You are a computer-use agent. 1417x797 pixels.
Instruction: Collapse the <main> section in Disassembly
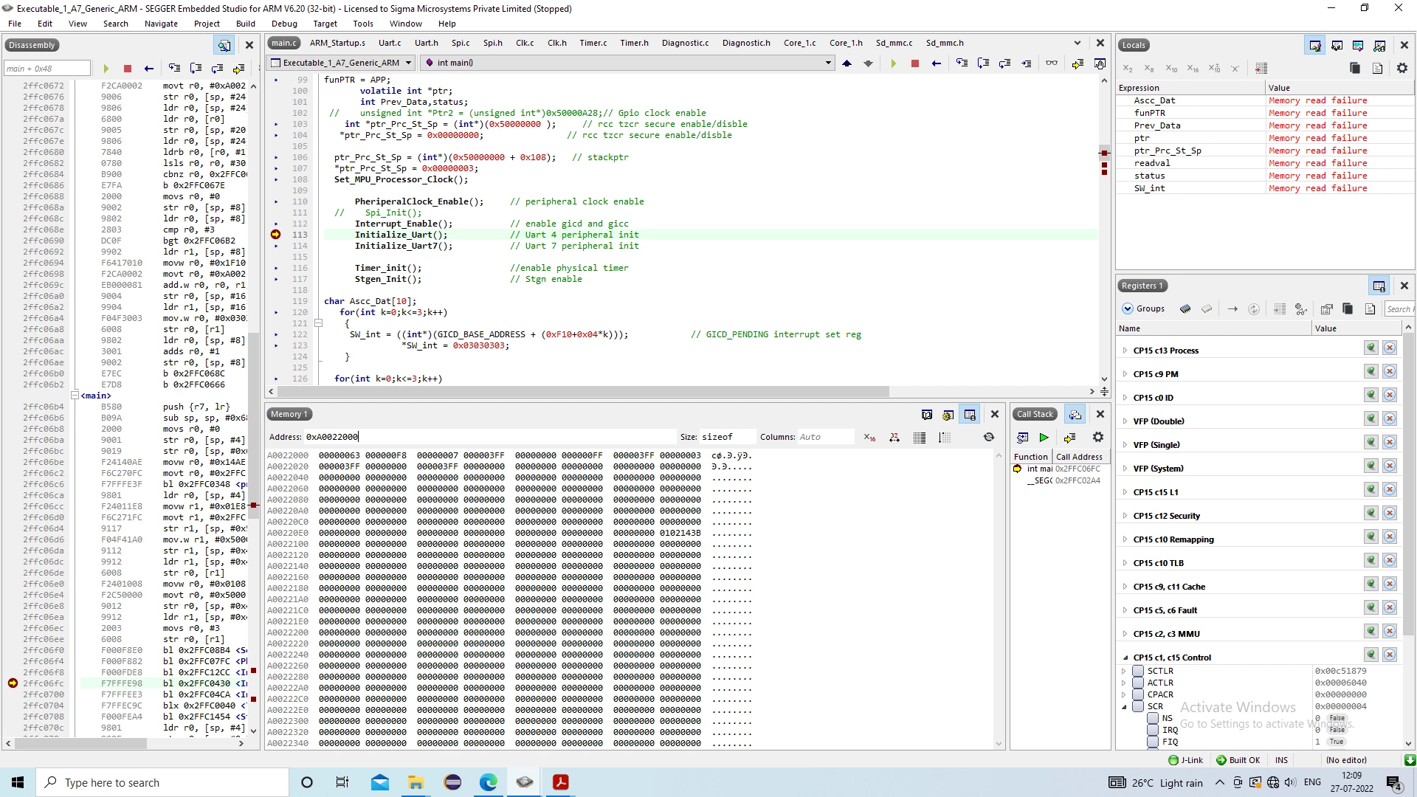pos(75,396)
